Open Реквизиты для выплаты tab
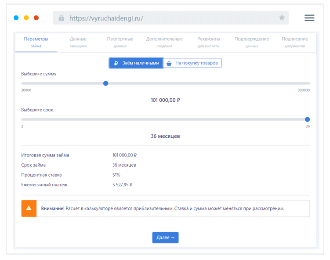330x260 pixels. (x=209, y=42)
